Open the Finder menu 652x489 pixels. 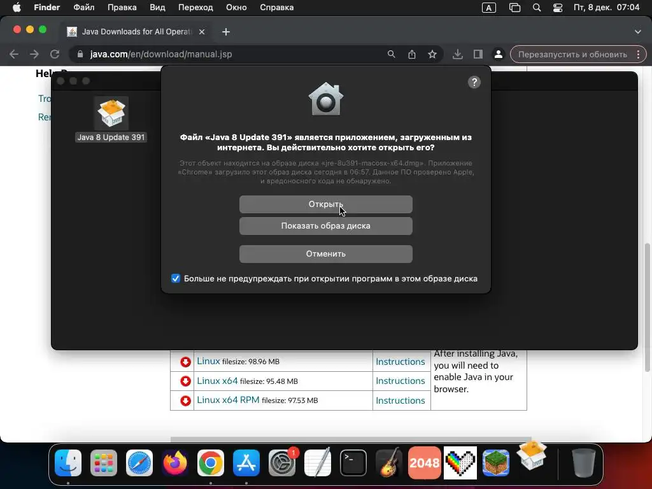(46, 8)
